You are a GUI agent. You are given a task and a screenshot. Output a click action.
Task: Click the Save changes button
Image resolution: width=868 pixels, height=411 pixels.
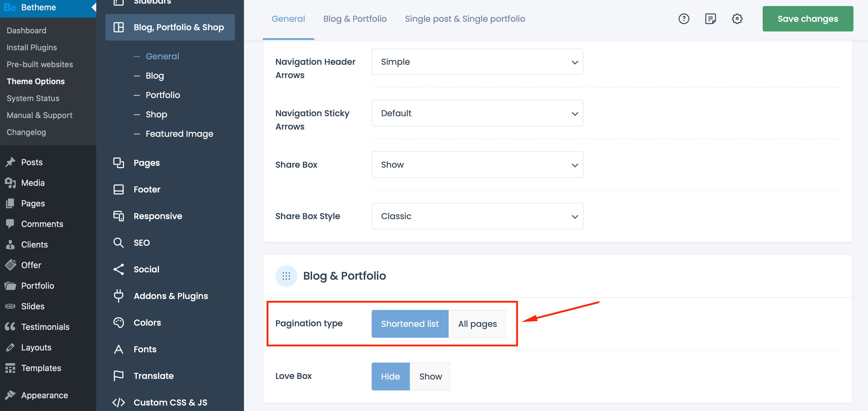(807, 19)
